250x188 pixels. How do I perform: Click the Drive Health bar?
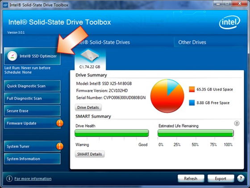click(x=112, y=133)
